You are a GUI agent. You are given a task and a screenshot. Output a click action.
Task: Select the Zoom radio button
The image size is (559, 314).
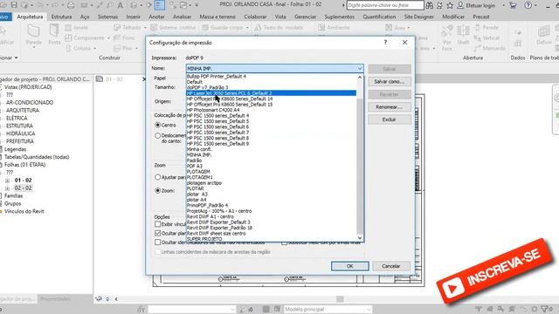click(157, 190)
